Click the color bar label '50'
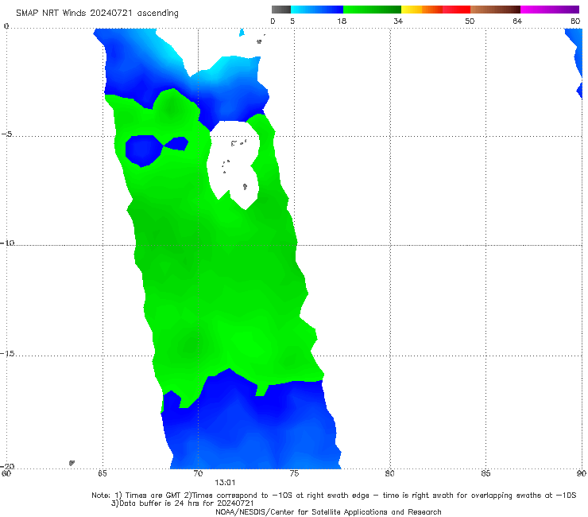The image size is (588, 517). coord(470,21)
